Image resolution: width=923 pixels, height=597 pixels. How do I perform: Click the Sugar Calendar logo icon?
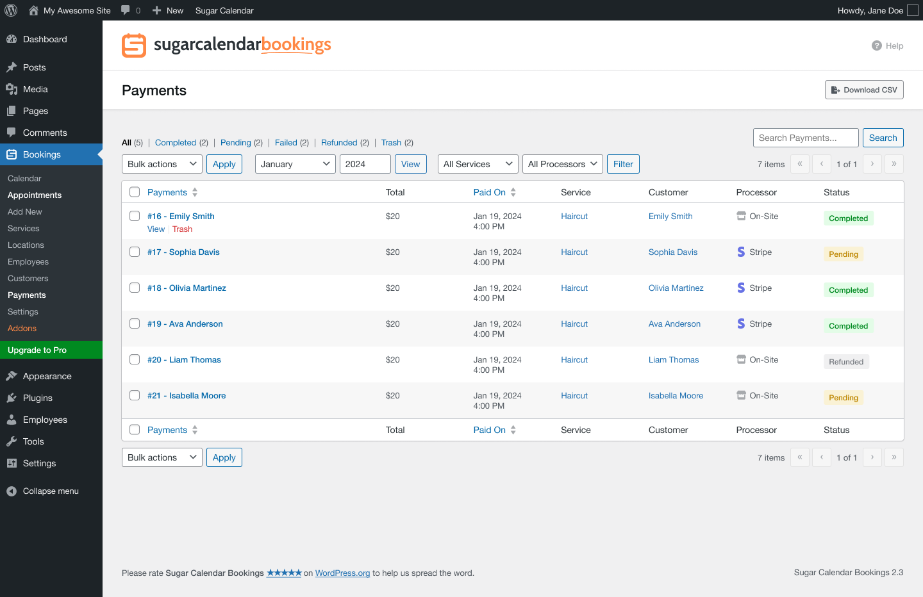coord(134,45)
